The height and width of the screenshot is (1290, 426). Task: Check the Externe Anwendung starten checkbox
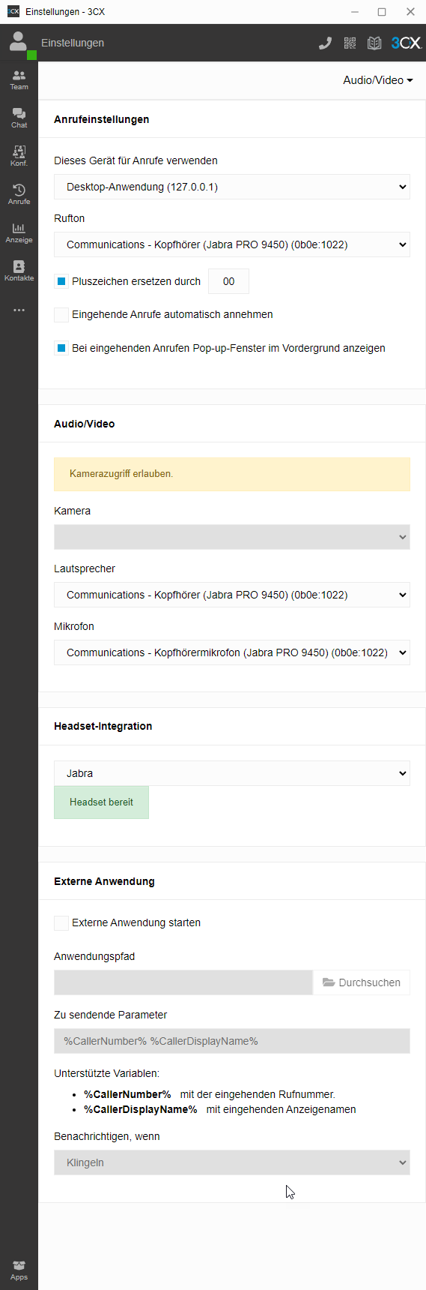(61, 922)
